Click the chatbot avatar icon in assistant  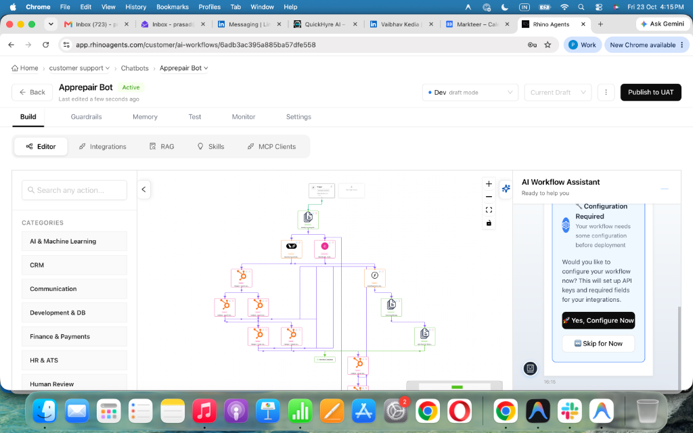tap(530, 368)
